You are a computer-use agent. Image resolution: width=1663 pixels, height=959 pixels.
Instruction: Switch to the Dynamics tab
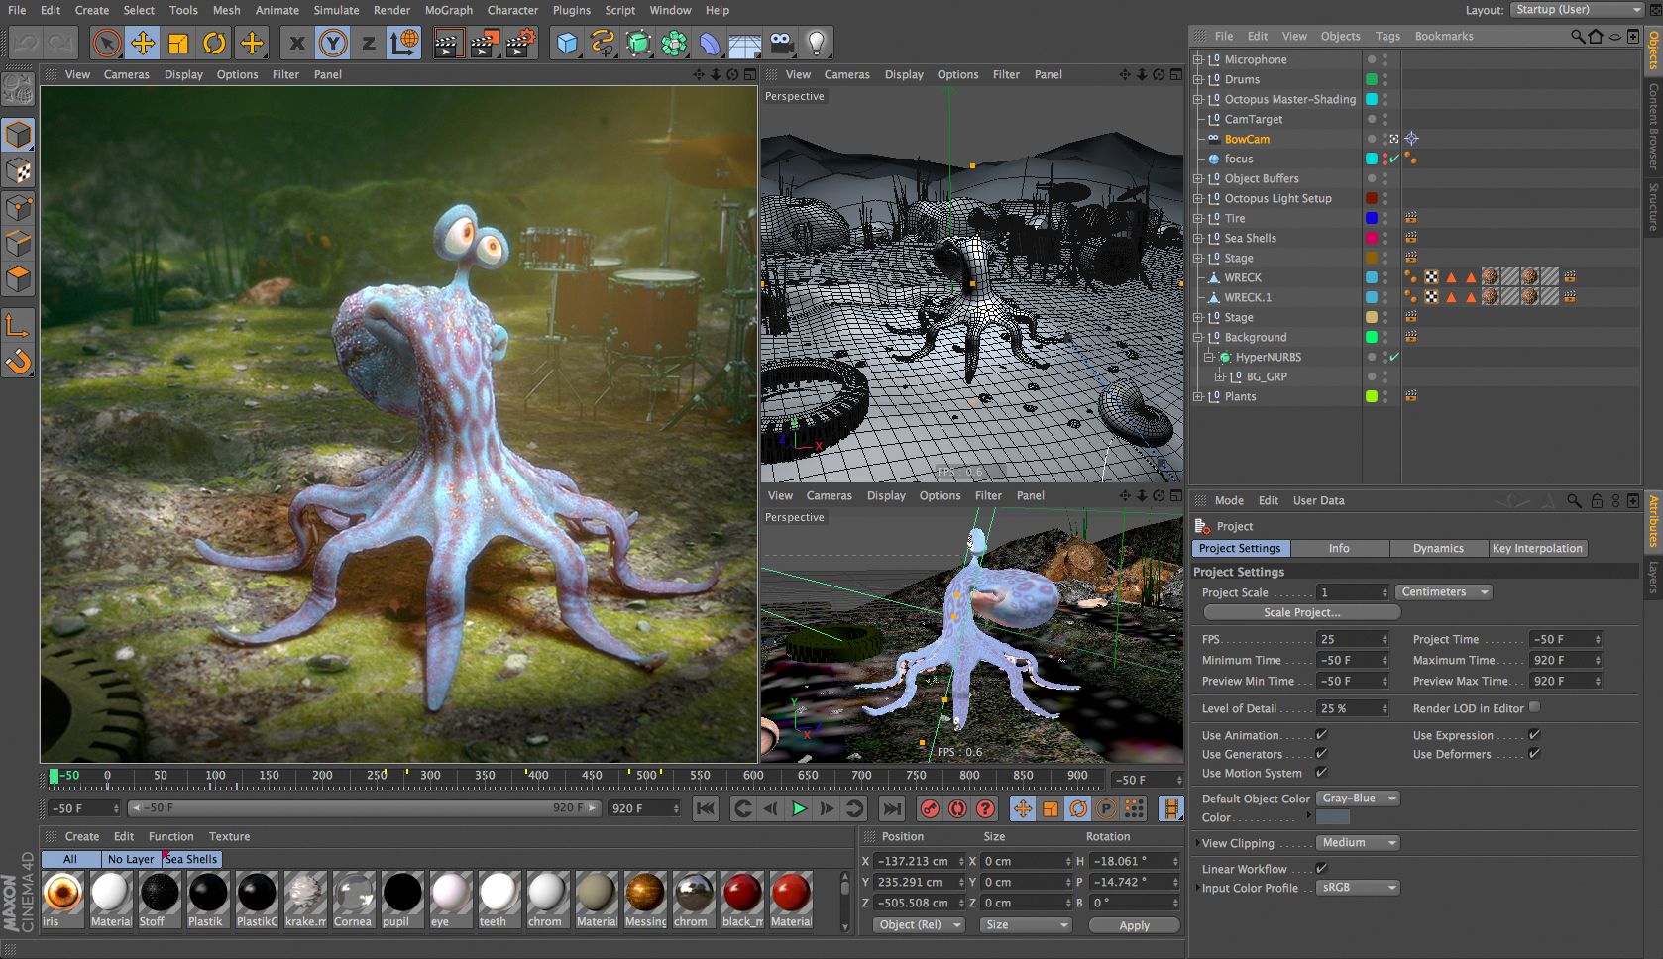(1437, 548)
